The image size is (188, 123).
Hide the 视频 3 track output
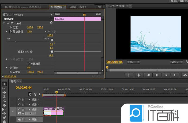[x=19, y=99]
